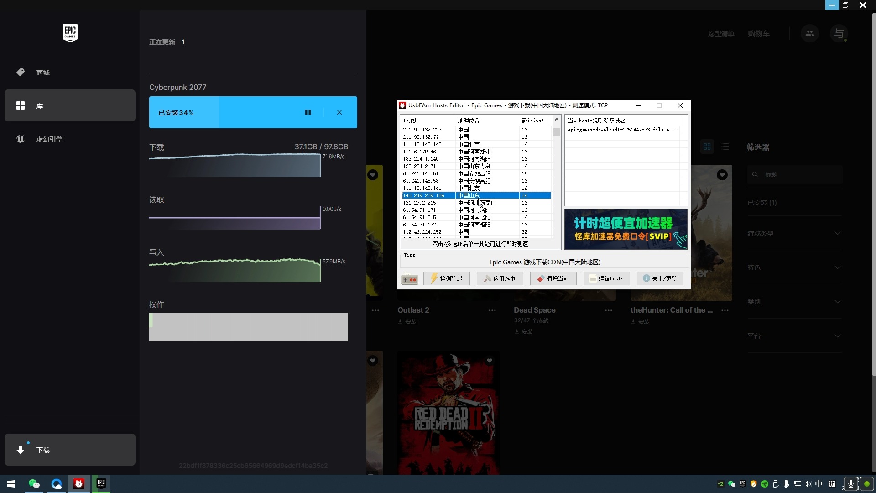Click the 已安装34% progress bar
Screen dimensions: 876x493
point(253,112)
